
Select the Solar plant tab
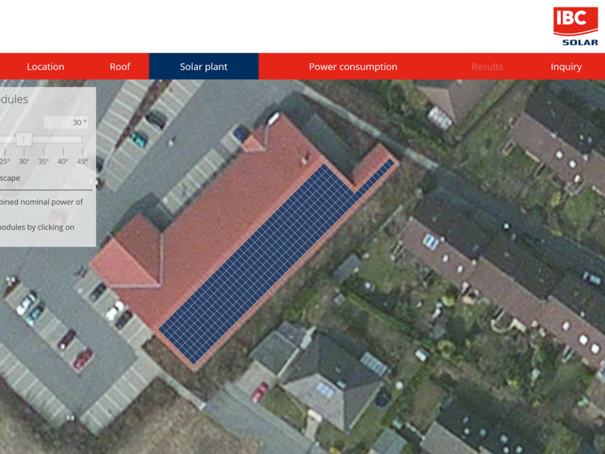(204, 66)
